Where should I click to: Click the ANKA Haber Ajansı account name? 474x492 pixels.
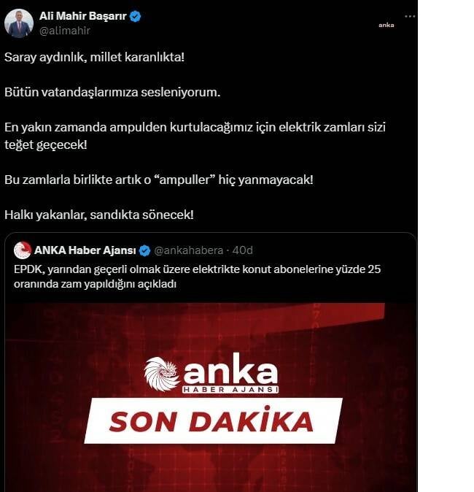(x=85, y=250)
